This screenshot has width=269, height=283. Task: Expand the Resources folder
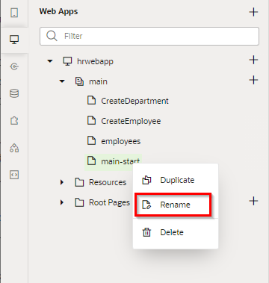tap(62, 182)
